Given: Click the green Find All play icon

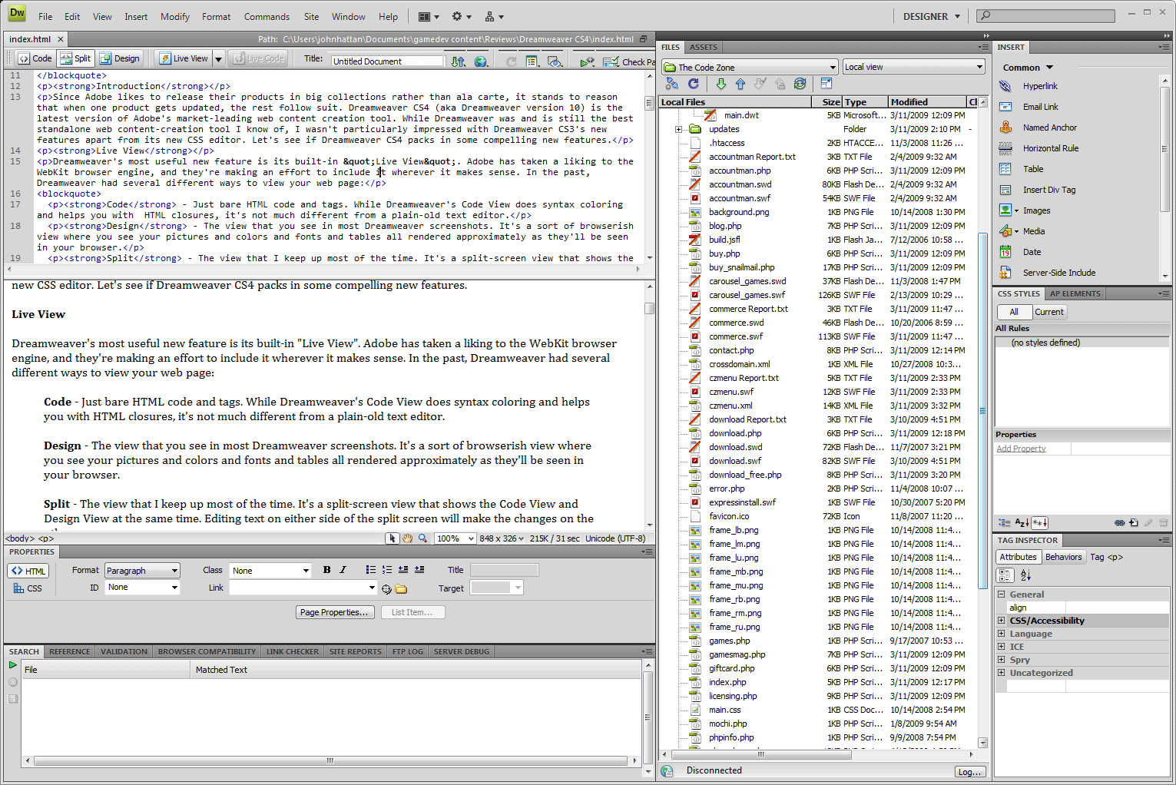Looking at the screenshot, I should (12, 665).
